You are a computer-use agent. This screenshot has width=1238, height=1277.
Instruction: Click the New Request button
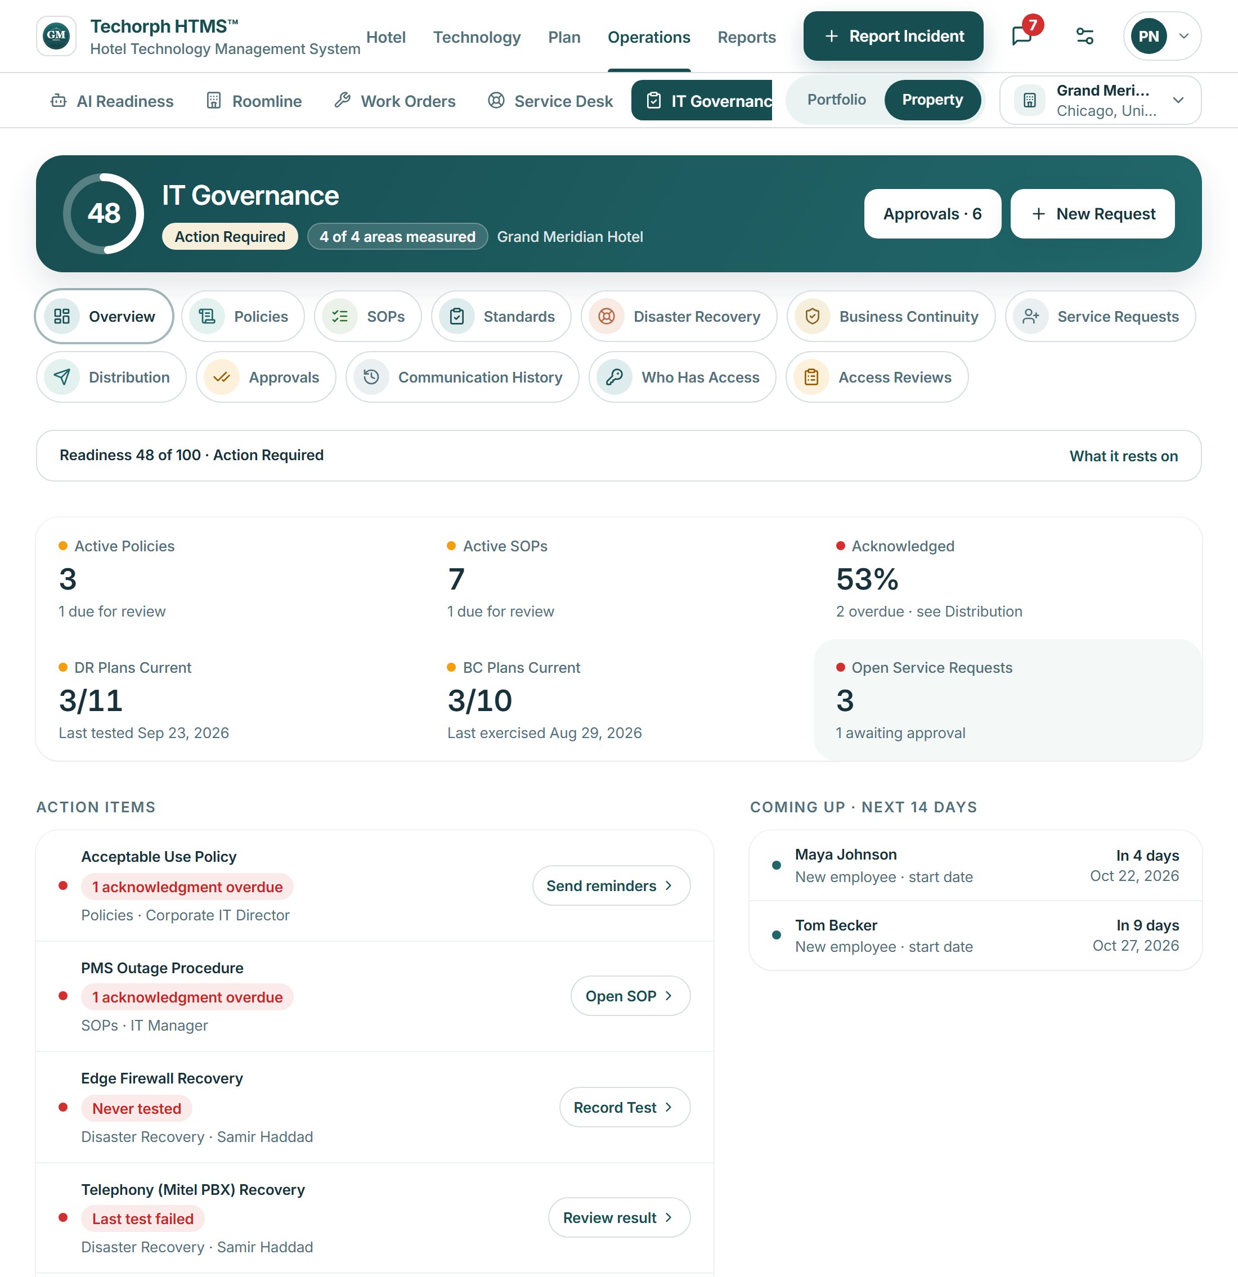(1093, 214)
